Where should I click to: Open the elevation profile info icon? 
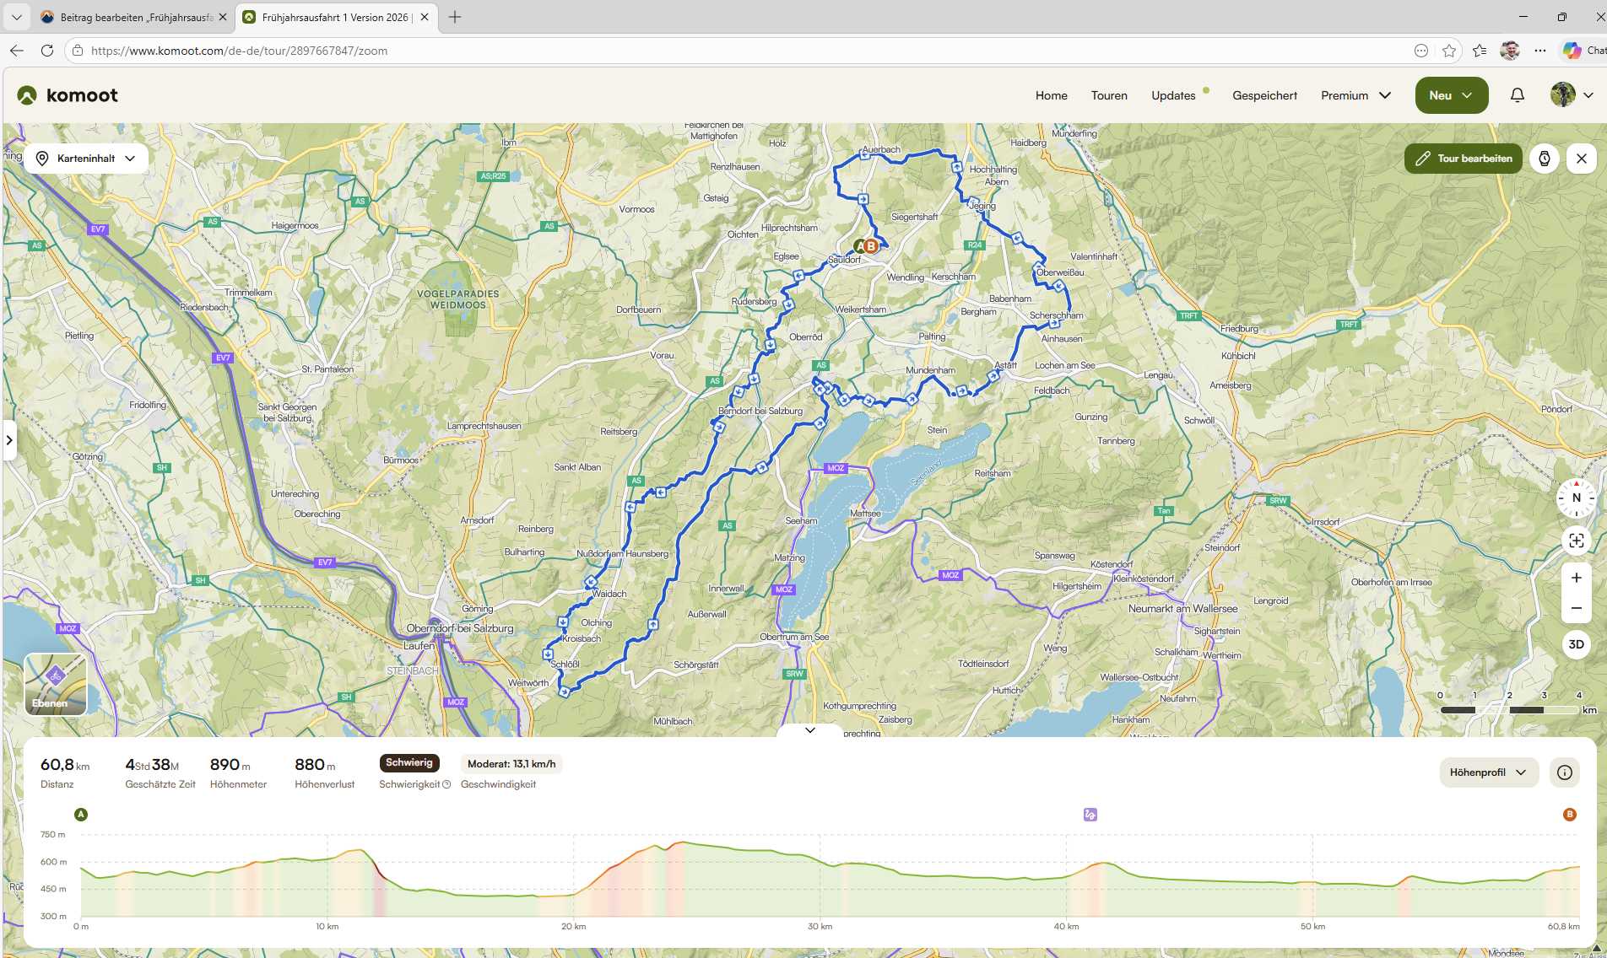1564,772
